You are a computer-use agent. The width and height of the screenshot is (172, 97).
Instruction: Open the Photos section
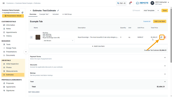[9, 67]
